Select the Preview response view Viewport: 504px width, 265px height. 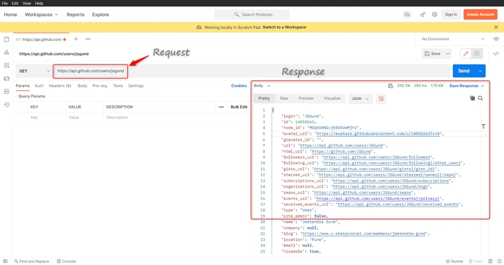click(306, 98)
